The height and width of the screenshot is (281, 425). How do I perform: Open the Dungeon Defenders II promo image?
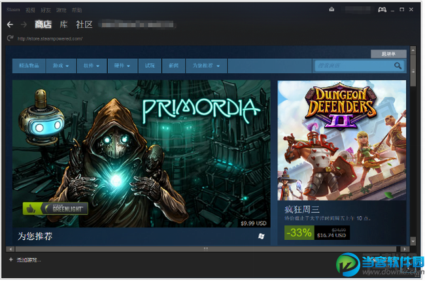pos(342,140)
